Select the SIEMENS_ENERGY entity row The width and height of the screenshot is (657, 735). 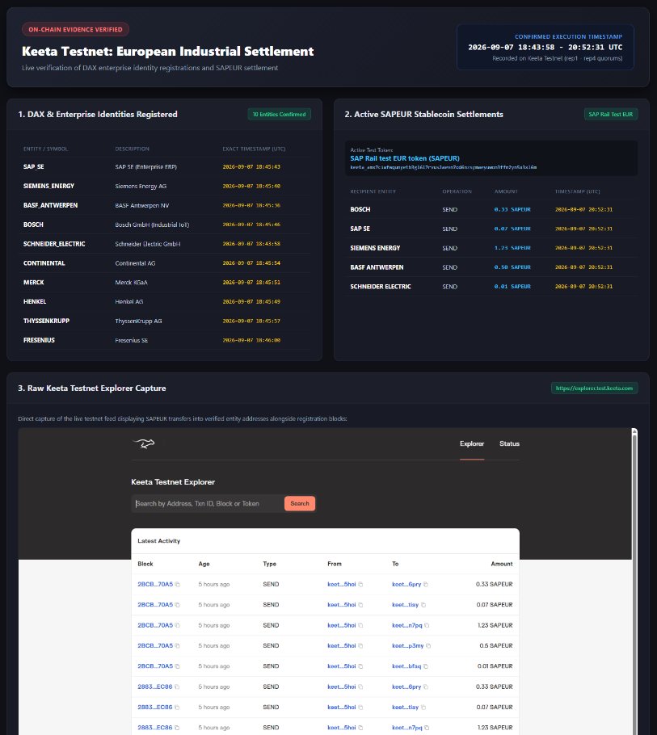coord(165,186)
